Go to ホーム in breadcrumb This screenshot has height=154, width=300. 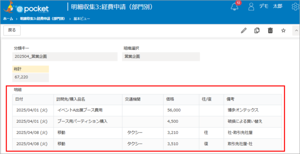coord(8,19)
